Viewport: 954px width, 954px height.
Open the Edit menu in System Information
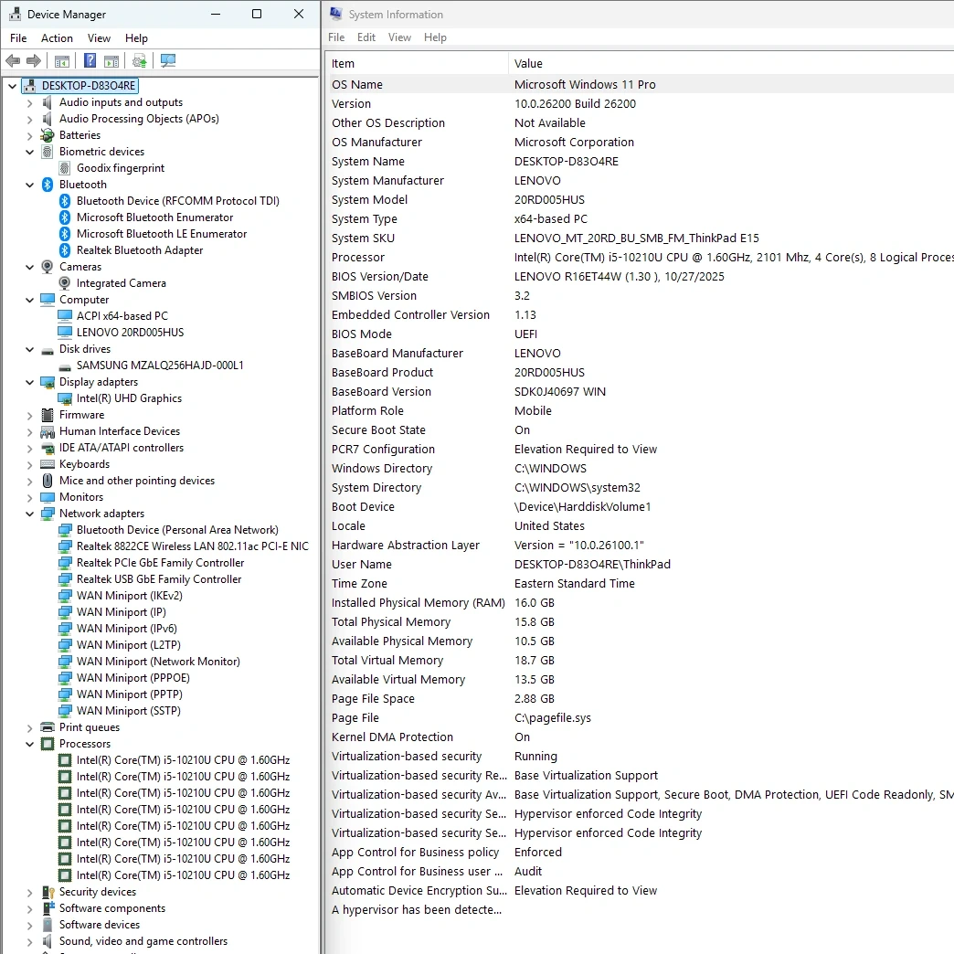tap(366, 37)
